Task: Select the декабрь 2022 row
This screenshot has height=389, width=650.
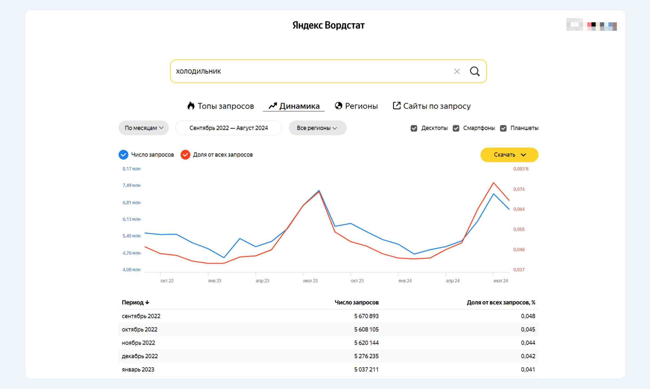Action: 328,356
